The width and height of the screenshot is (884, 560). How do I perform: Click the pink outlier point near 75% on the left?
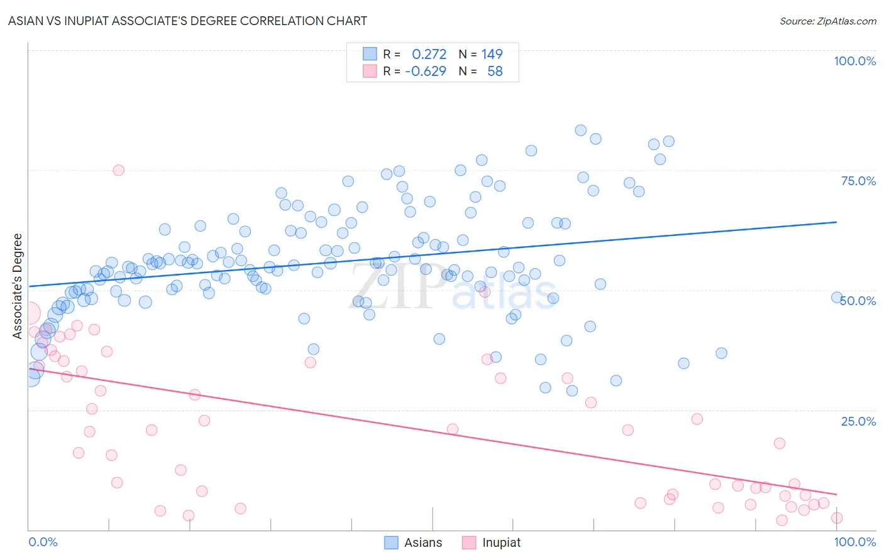point(118,170)
